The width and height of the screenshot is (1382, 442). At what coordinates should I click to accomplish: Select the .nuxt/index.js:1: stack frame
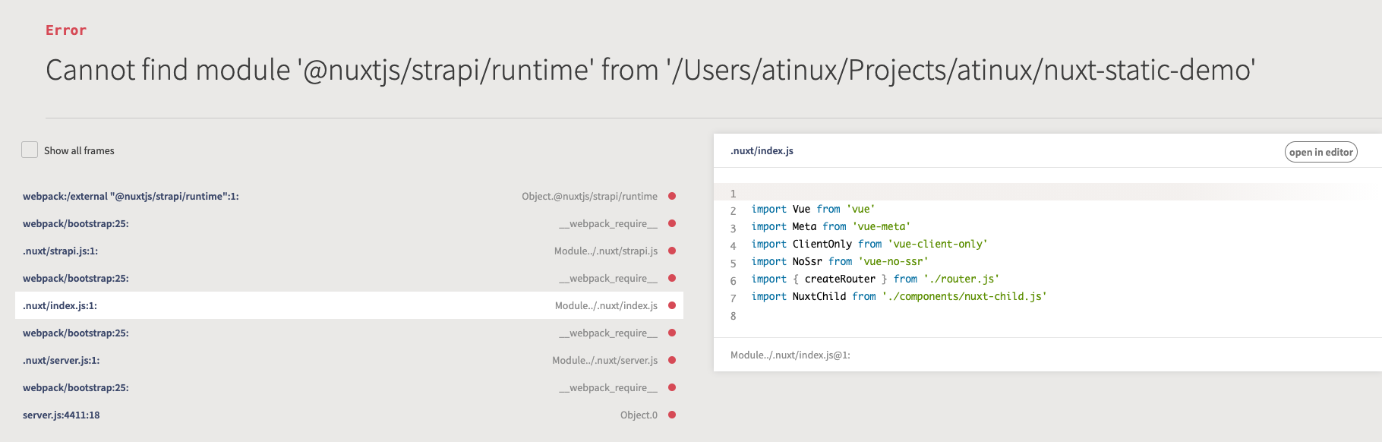pos(349,305)
